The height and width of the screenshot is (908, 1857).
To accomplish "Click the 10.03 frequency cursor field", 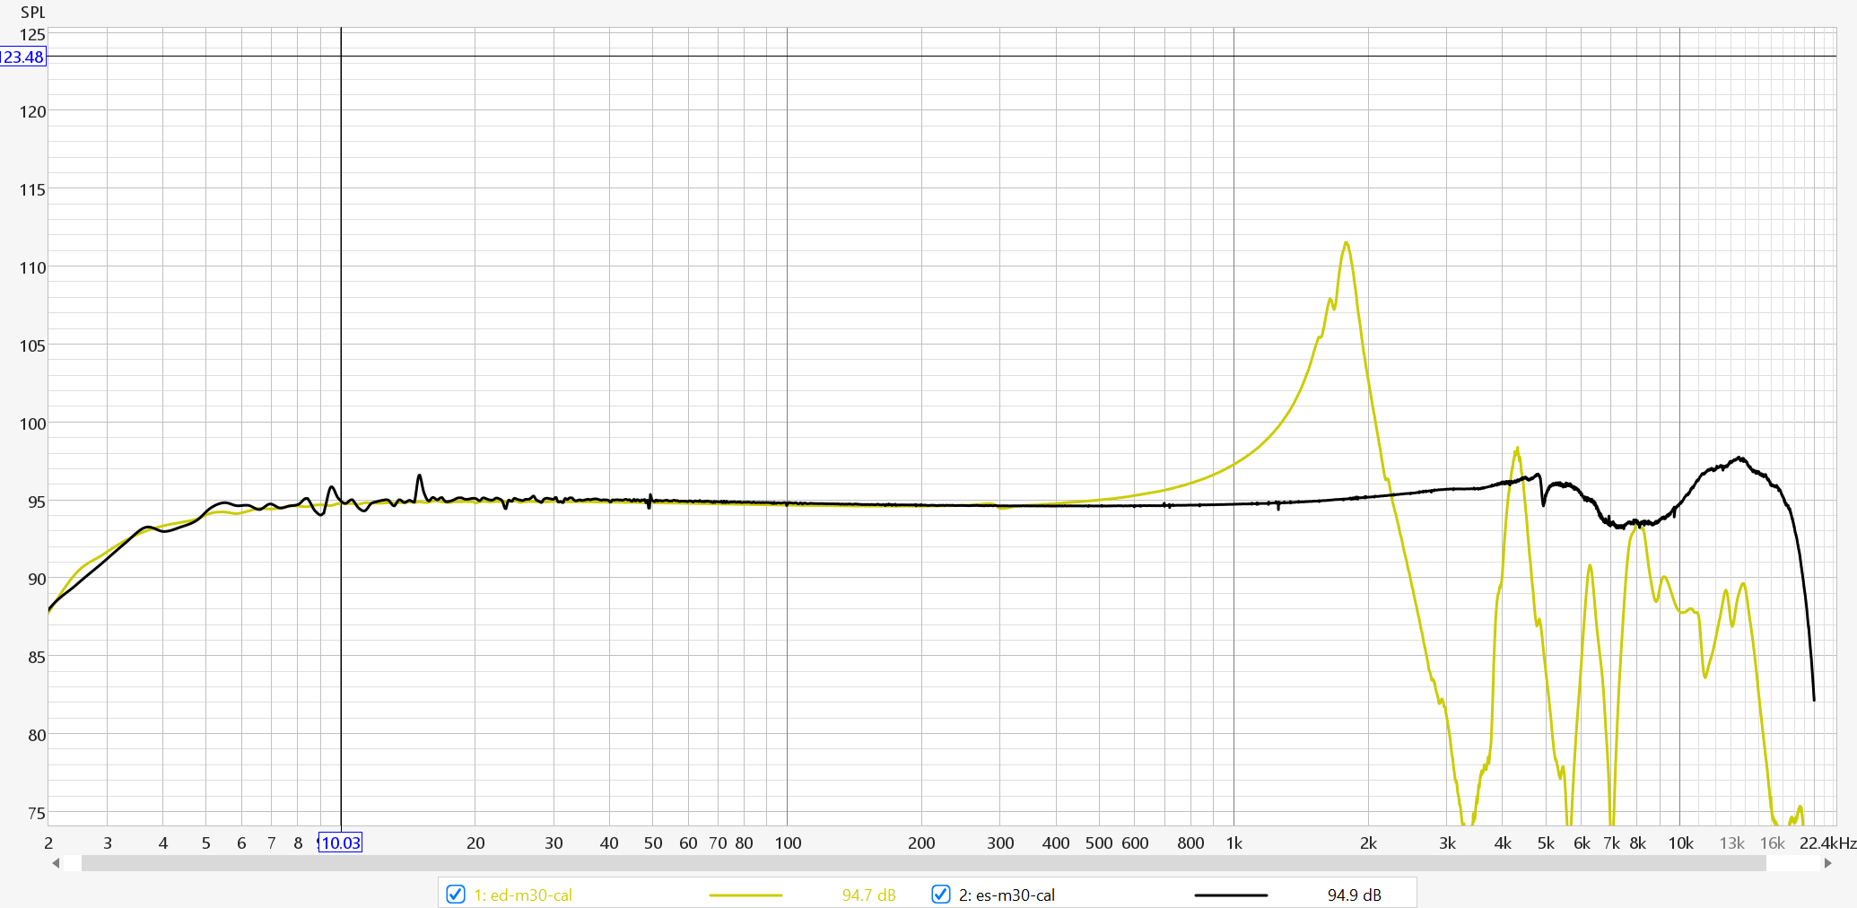I will pyautogui.click(x=340, y=843).
